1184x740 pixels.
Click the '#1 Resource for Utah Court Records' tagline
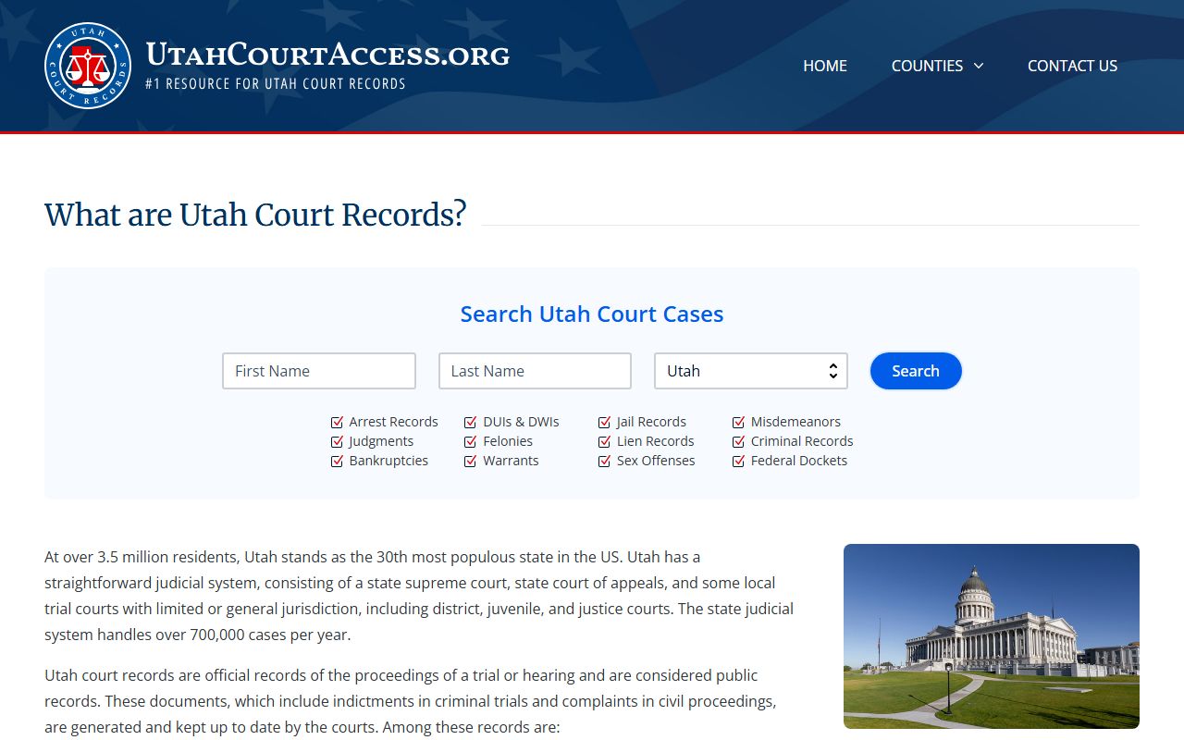coord(276,83)
